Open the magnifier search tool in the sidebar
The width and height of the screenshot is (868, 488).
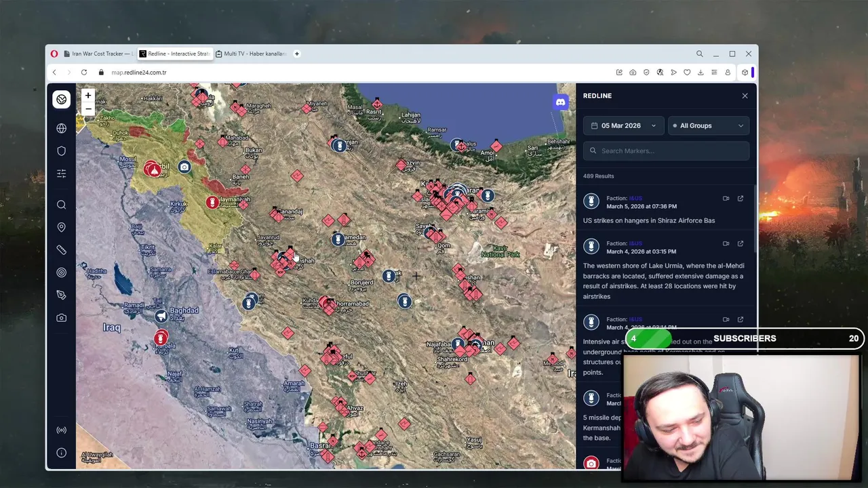click(x=61, y=205)
